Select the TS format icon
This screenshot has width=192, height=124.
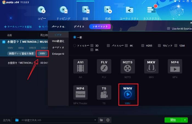[x=104, y=93]
